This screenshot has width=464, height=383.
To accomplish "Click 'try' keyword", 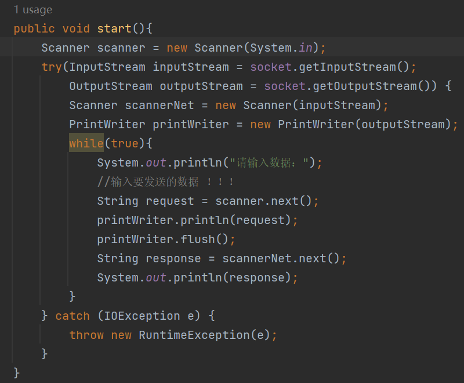I will (x=52, y=67).
